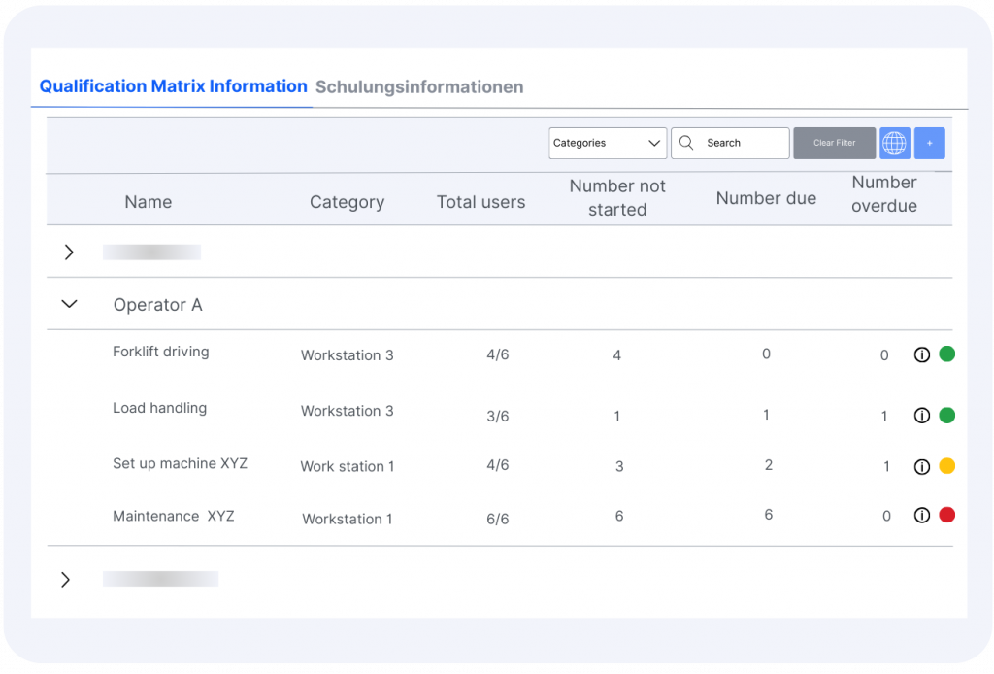The height and width of the screenshot is (674, 994).
Task: Open info icon for Set up machine XYZ
Action: tap(922, 467)
